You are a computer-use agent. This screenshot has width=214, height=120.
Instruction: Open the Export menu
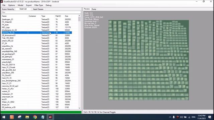29,5
